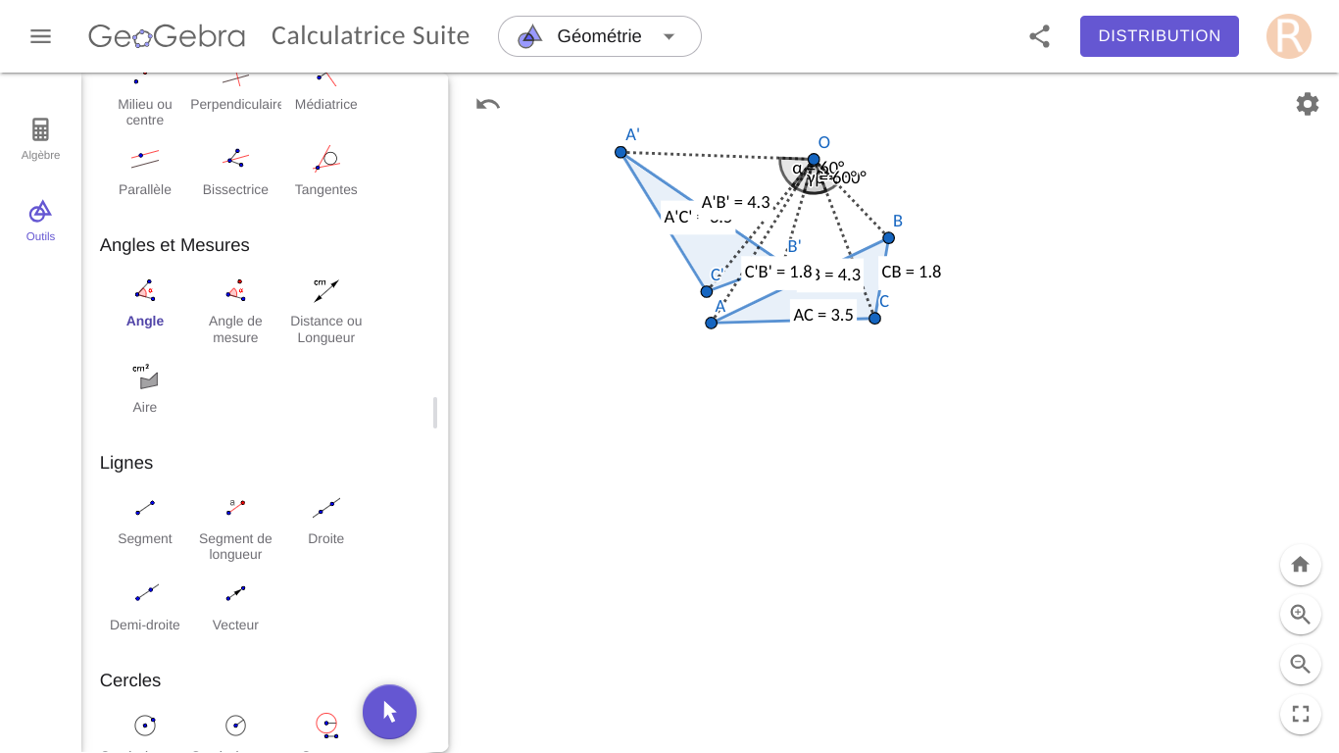The height and width of the screenshot is (753, 1339).
Task: Open the Géométrie app switcher dropdown
Action: (x=600, y=36)
